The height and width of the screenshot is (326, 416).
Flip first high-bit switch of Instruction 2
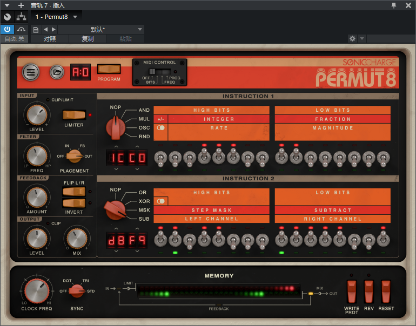pyautogui.click(x=160, y=239)
